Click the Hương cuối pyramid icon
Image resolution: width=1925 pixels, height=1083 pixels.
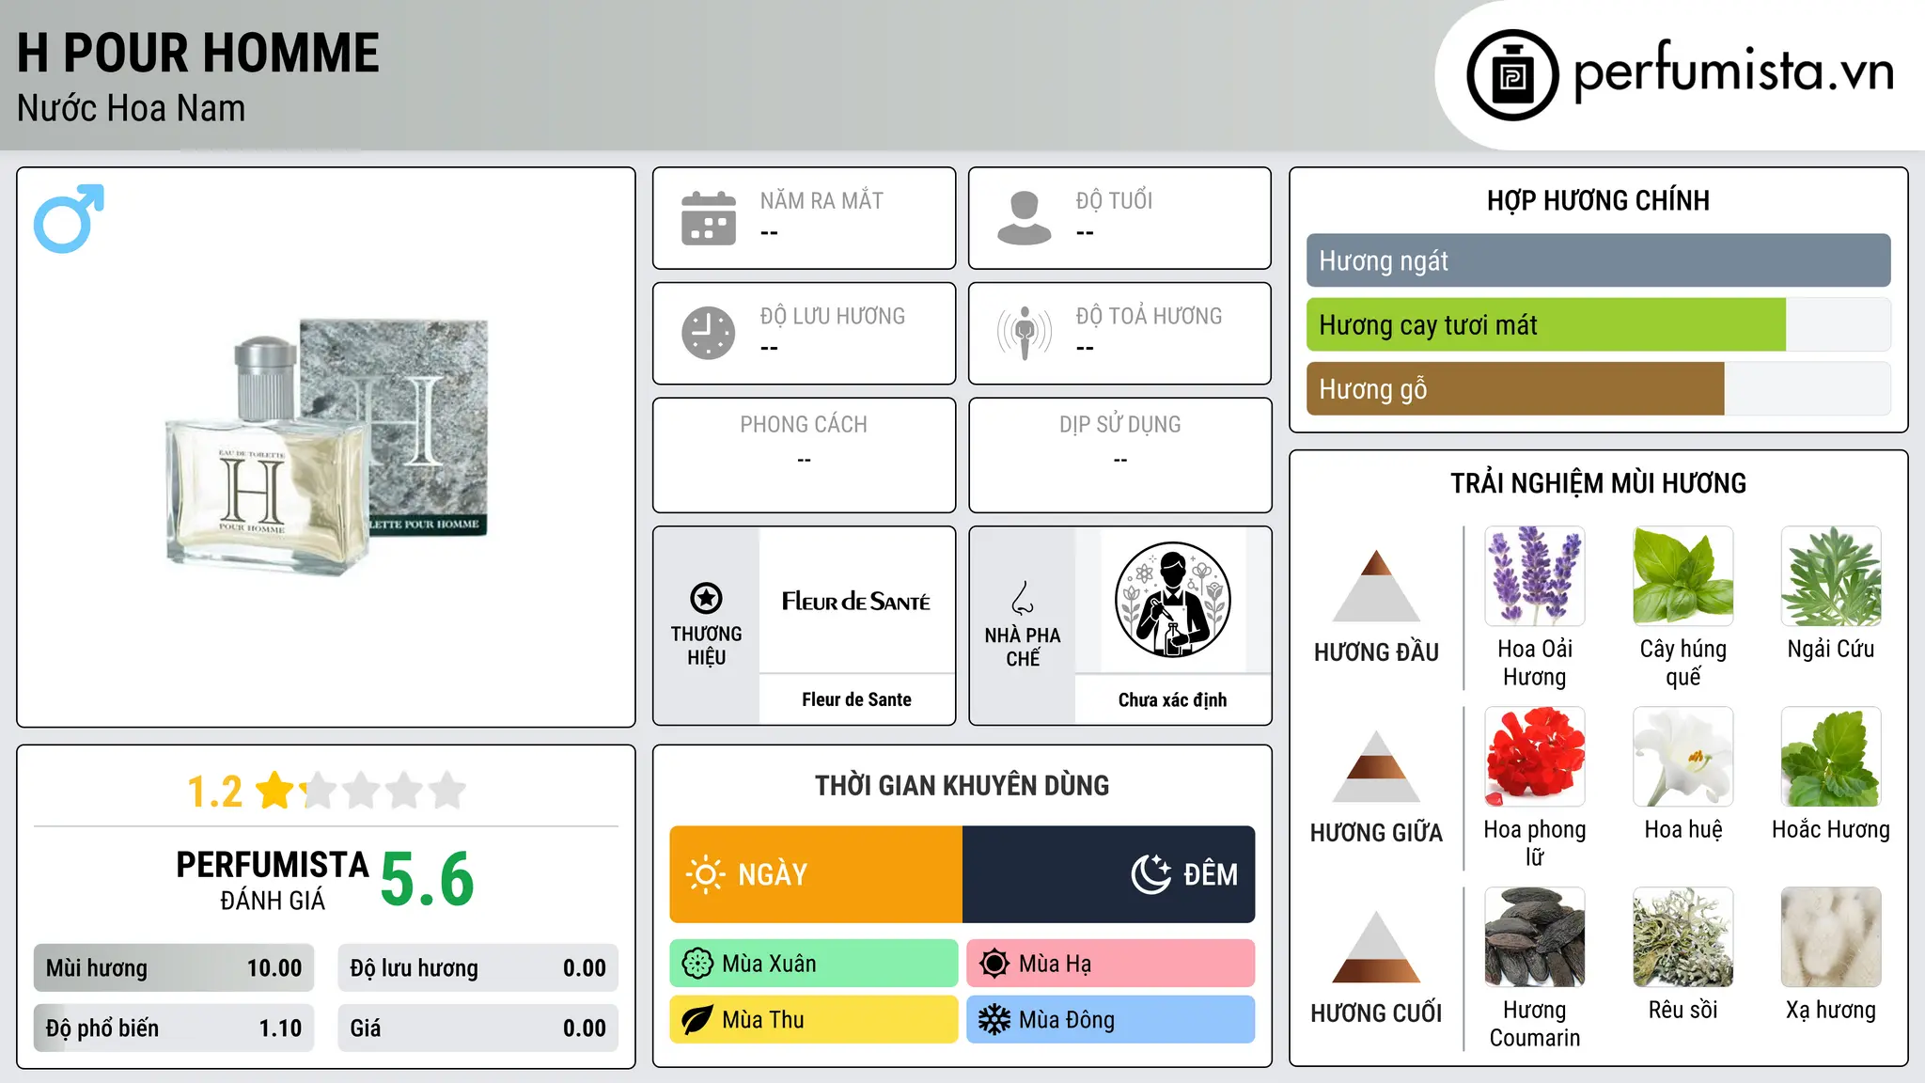(x=1376, y=947)
